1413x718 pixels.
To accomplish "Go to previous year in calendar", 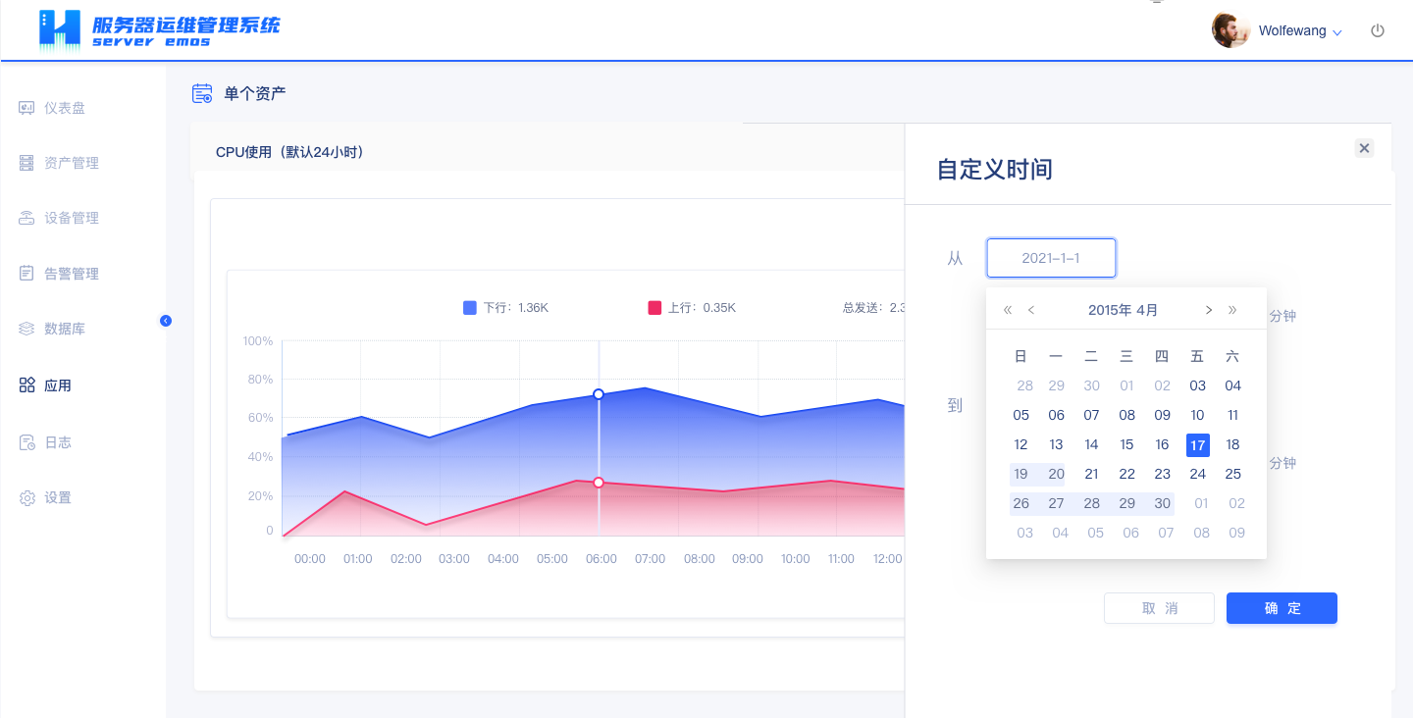I will tap(1008, 310).
